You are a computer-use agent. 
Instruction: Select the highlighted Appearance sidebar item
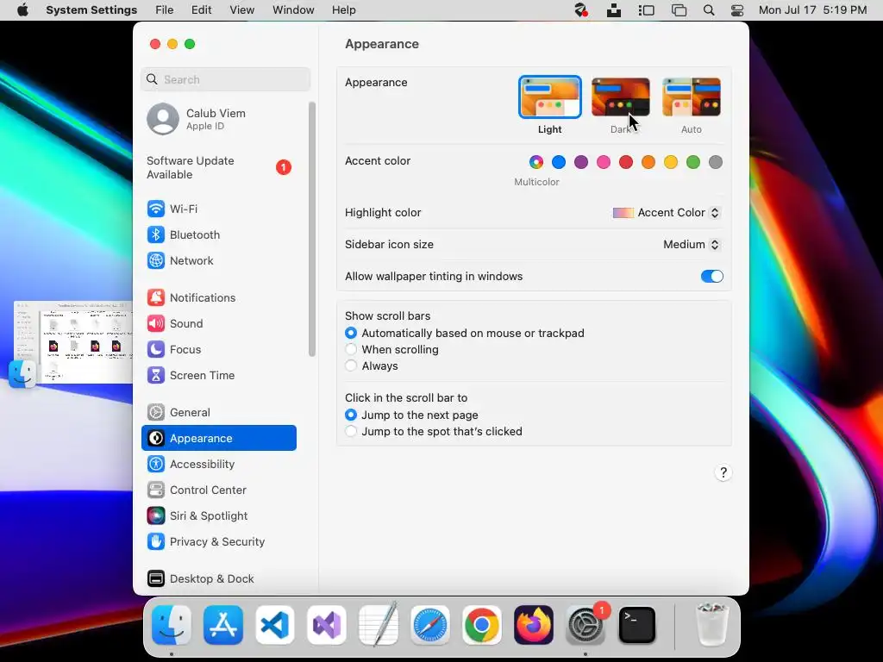(x=218, y=439)
